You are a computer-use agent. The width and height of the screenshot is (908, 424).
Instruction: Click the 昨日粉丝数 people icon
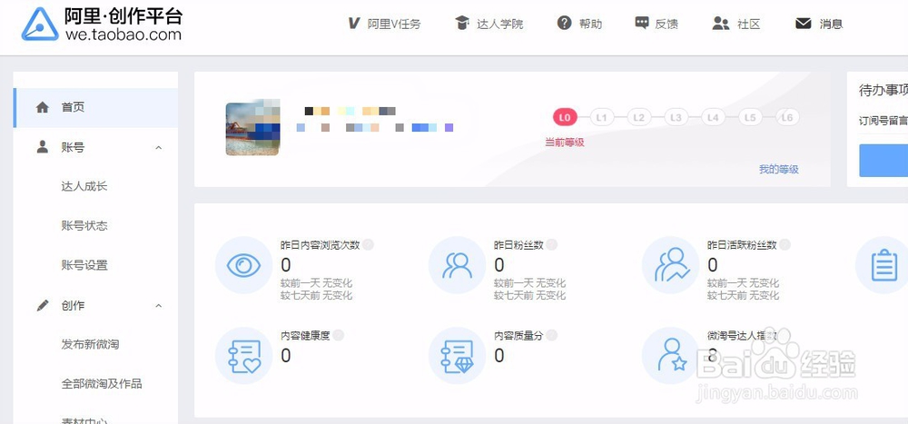coord(457,265)
